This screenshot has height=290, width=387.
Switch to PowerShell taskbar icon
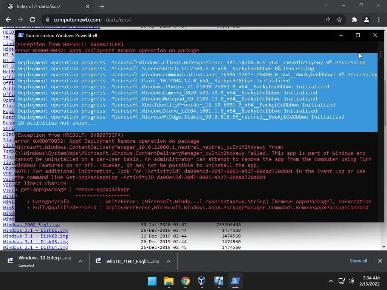click(235, 281)
